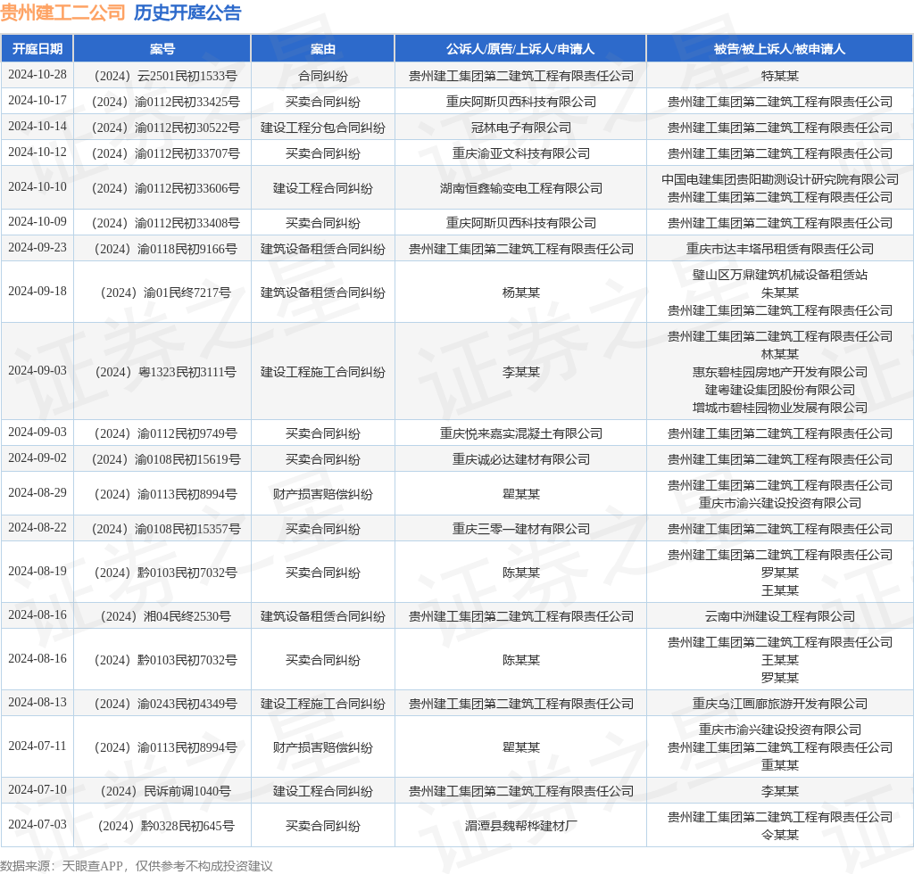This screenshot has height=874, width=914.
Task: Click defendant 中国电建集团贵阳勘测设计研究院有限公司
Action: point(779,179)
